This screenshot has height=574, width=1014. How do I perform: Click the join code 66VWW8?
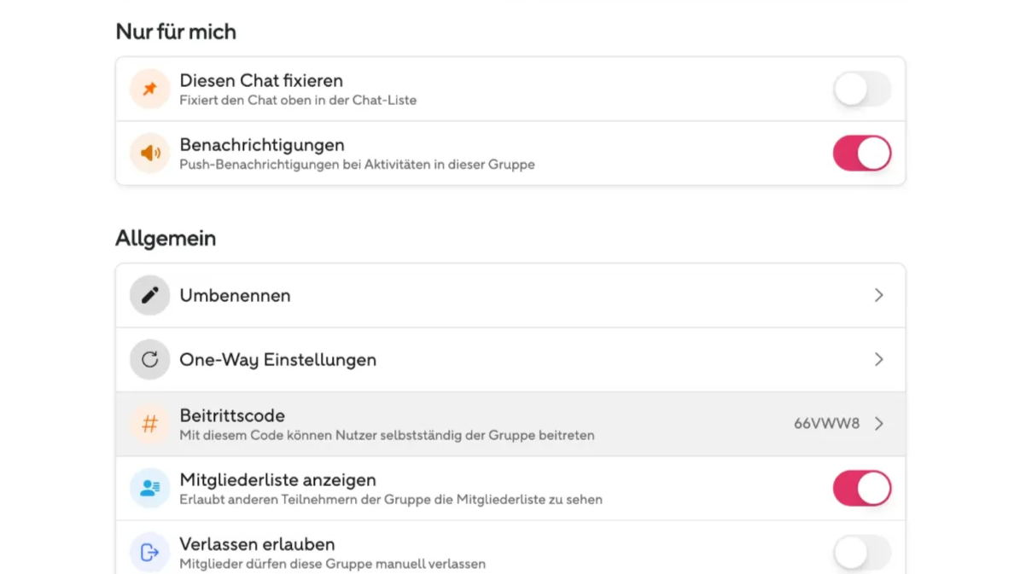[826, 423]
